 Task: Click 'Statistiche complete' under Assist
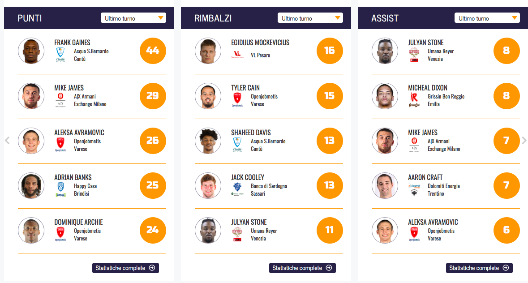click(x=479, y=268)
